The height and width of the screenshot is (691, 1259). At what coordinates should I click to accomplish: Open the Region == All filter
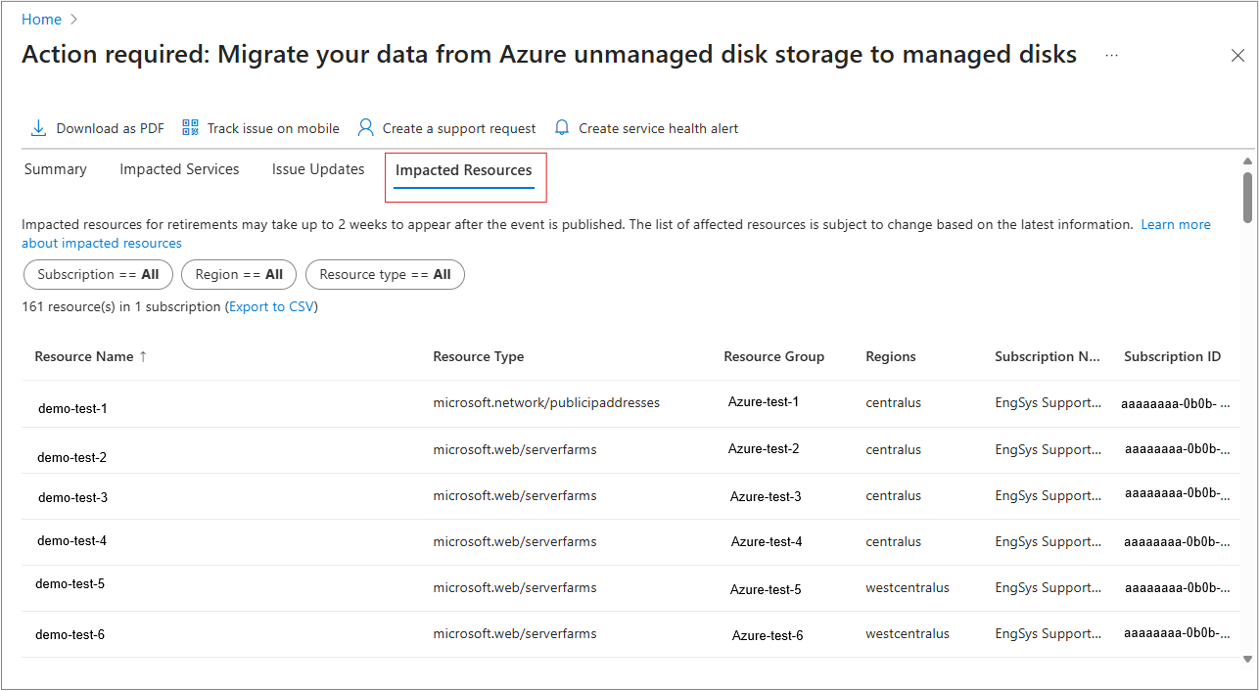(238, 274)
